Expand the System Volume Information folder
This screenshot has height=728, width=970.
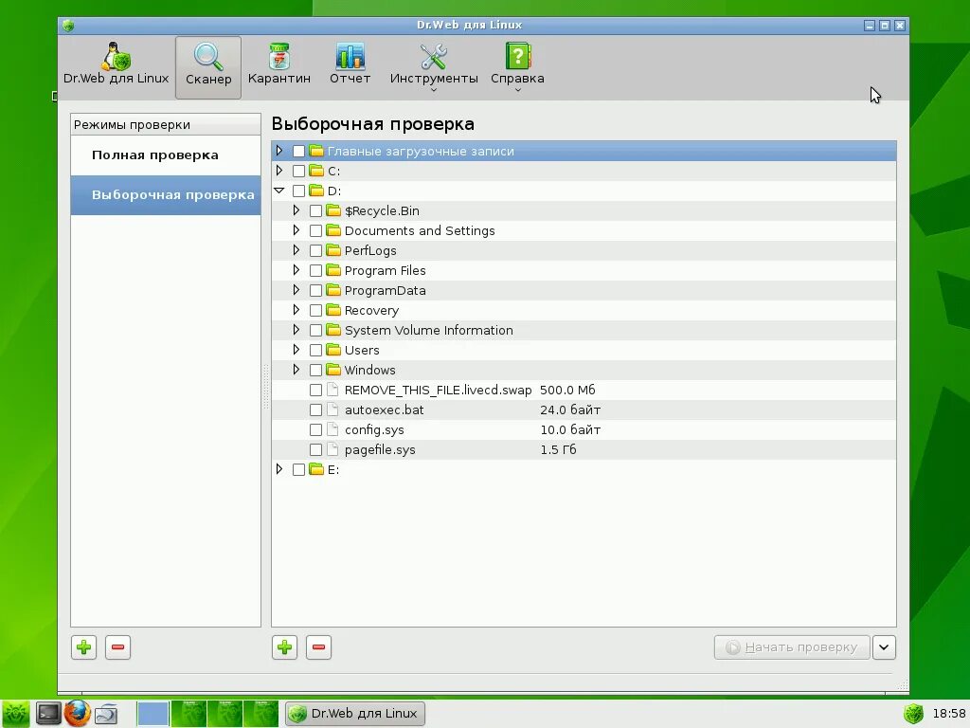coord(296,329)
